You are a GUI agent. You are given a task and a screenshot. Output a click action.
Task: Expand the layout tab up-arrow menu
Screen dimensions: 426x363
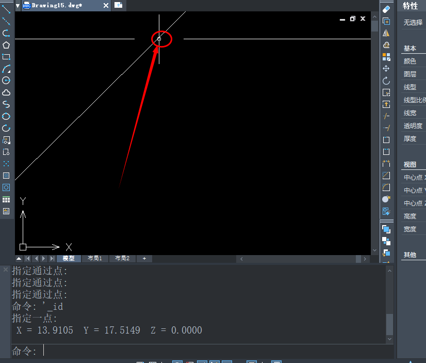pos(19,258)
